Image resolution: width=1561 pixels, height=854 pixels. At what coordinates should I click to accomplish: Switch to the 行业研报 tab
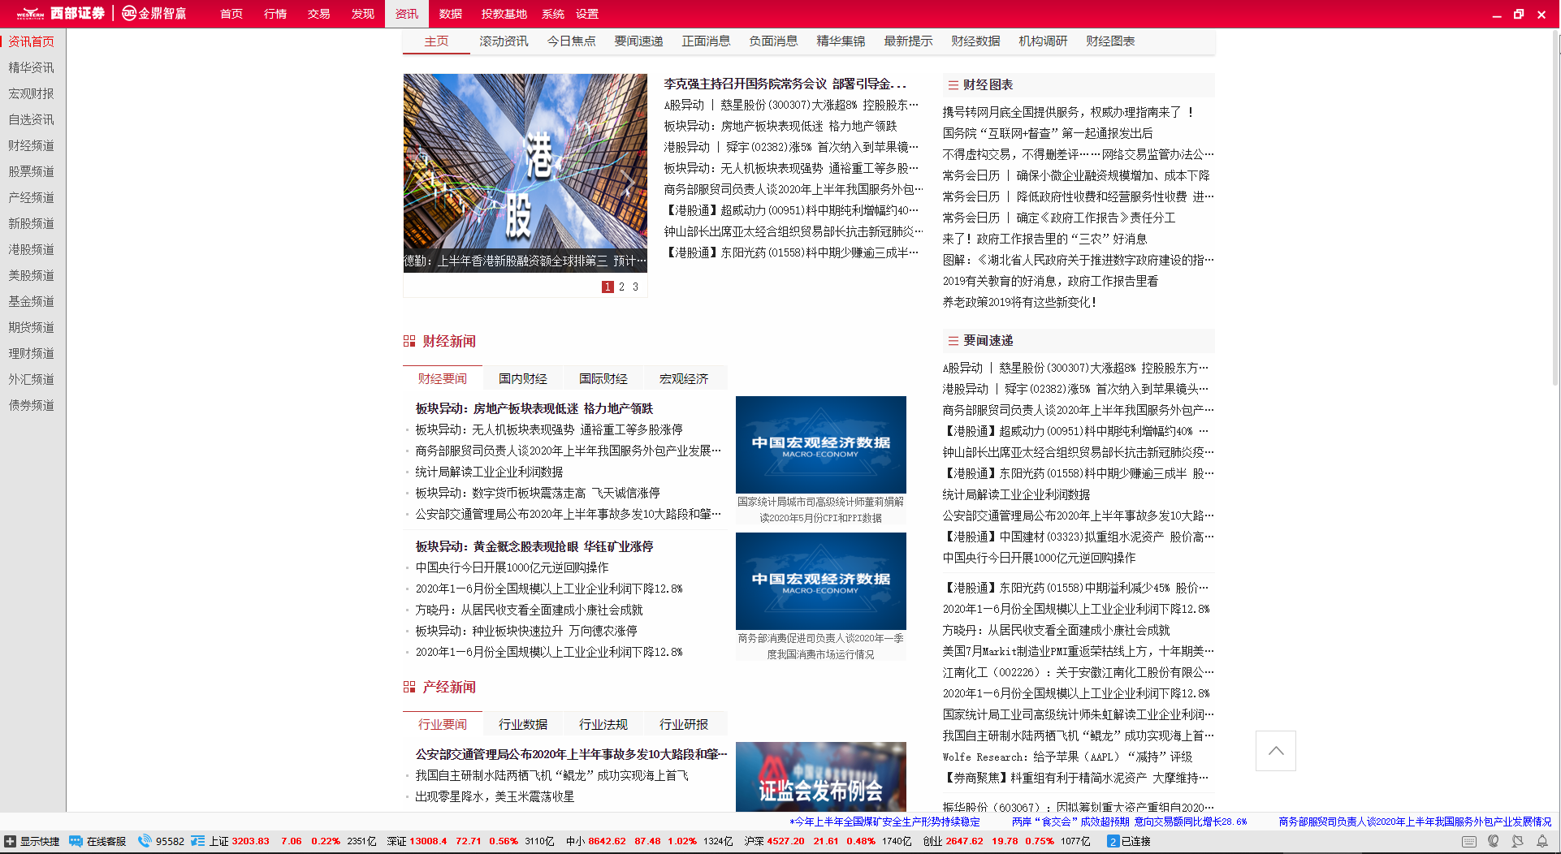pyautogui.click(x=684, y=723)
